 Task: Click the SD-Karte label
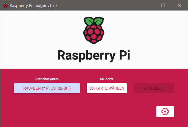(107, 79)
